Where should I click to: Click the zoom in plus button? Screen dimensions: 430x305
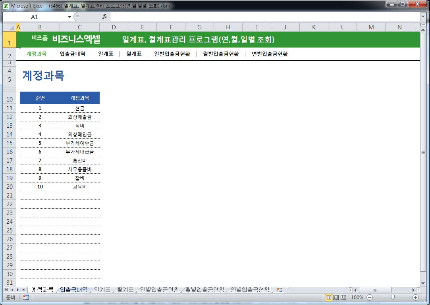click(x=415, y=297)
